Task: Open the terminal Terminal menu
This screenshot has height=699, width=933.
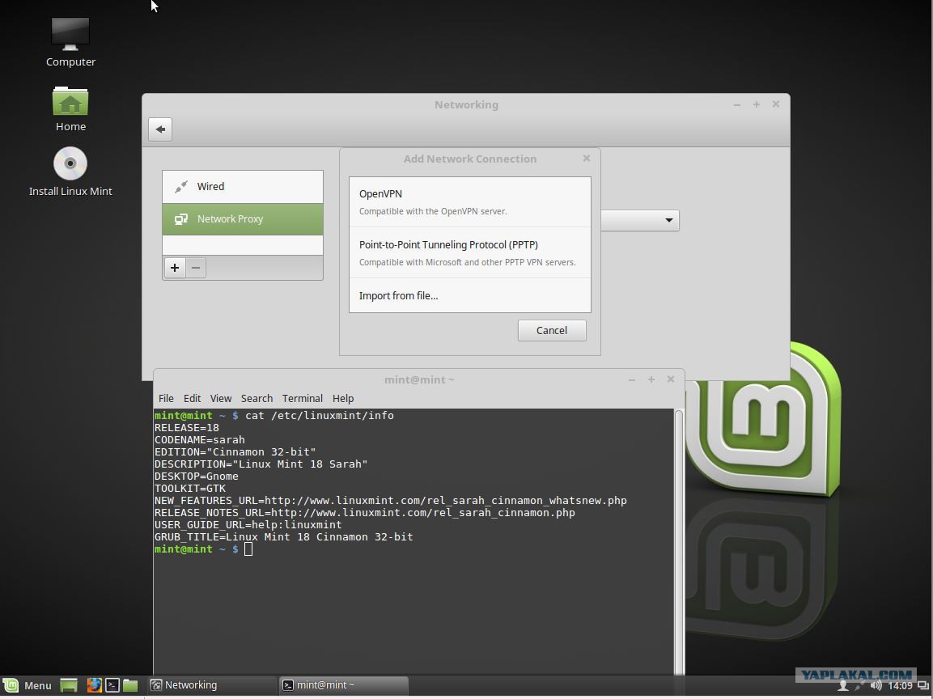Action: pyautogui.click(x=303, y=399)
